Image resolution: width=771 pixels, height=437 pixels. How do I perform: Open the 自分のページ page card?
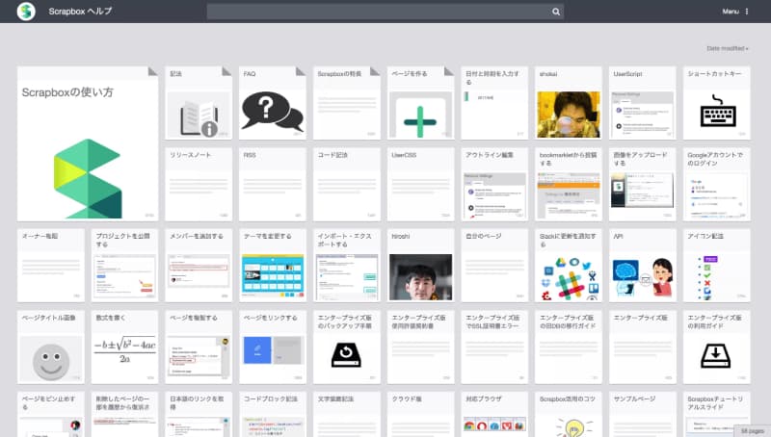[x=494, y=265]
